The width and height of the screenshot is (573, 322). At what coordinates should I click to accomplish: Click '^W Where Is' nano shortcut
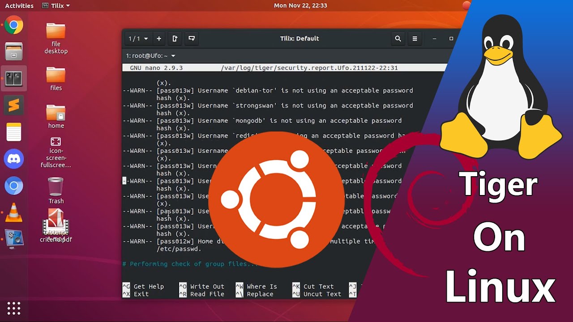tap(256, 287)
